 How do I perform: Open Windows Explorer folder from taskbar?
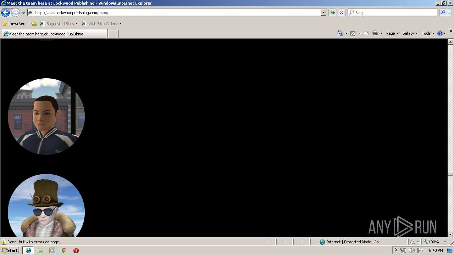[x=40, y=250]
